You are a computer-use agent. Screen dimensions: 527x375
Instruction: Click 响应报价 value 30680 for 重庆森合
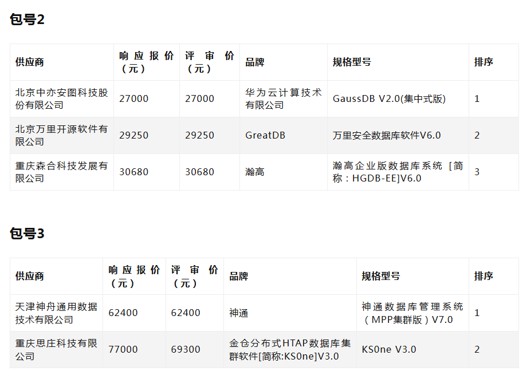tap(134, 172)
